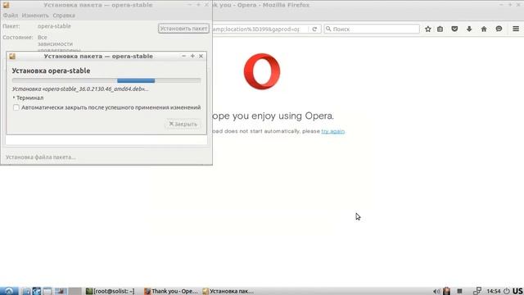Image resolution: width=524 pixels, height=295 pixels.
Task: Open the Файл menu
Action: [11, 16]
